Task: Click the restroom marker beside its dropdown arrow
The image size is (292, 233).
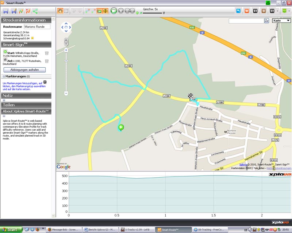Action: click(x=272, y=11)
